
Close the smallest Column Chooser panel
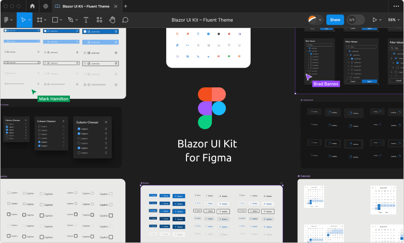(x=26, y=120)
